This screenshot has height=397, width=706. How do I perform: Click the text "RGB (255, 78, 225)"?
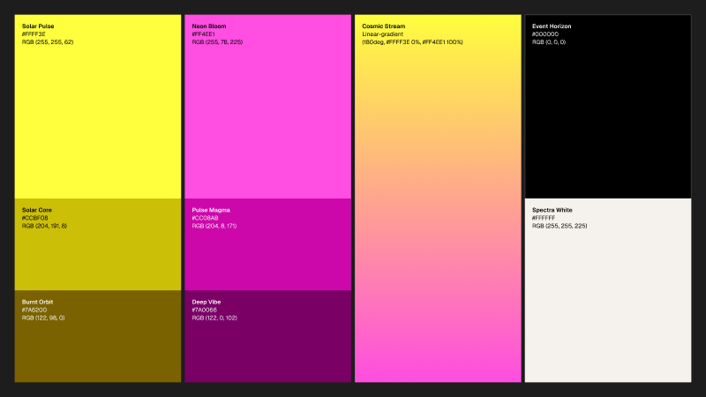click(217, 41)
